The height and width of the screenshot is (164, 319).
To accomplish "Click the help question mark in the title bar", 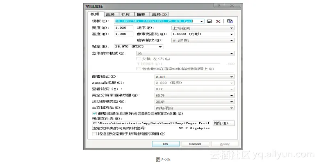I will pos(219,6).
